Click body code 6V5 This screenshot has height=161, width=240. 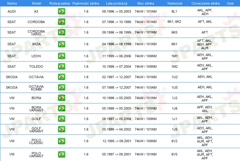click(x=174, y=154)
